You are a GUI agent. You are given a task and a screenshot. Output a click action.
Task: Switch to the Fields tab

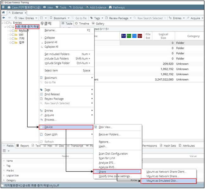pyautogui.click(x=8, y=146)
